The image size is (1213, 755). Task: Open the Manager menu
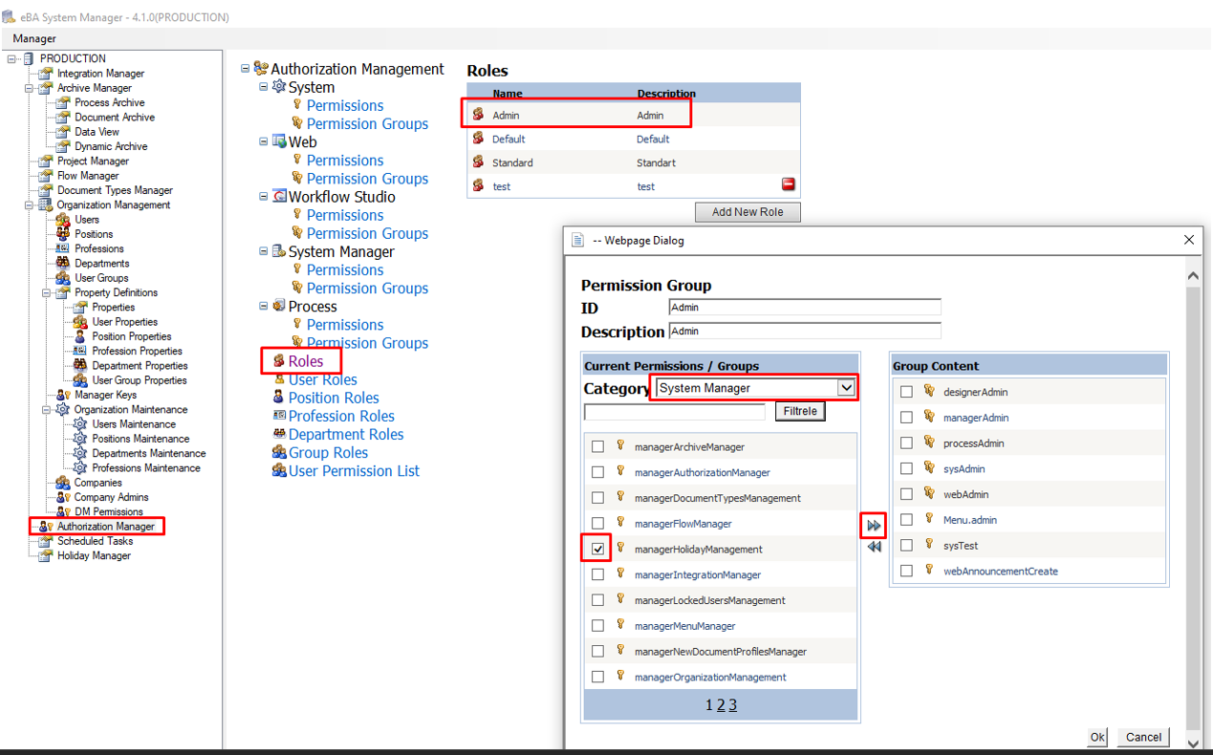click(34, 38)
